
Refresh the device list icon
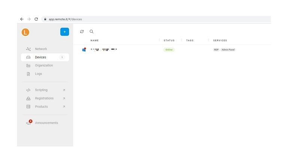[82, 31]
